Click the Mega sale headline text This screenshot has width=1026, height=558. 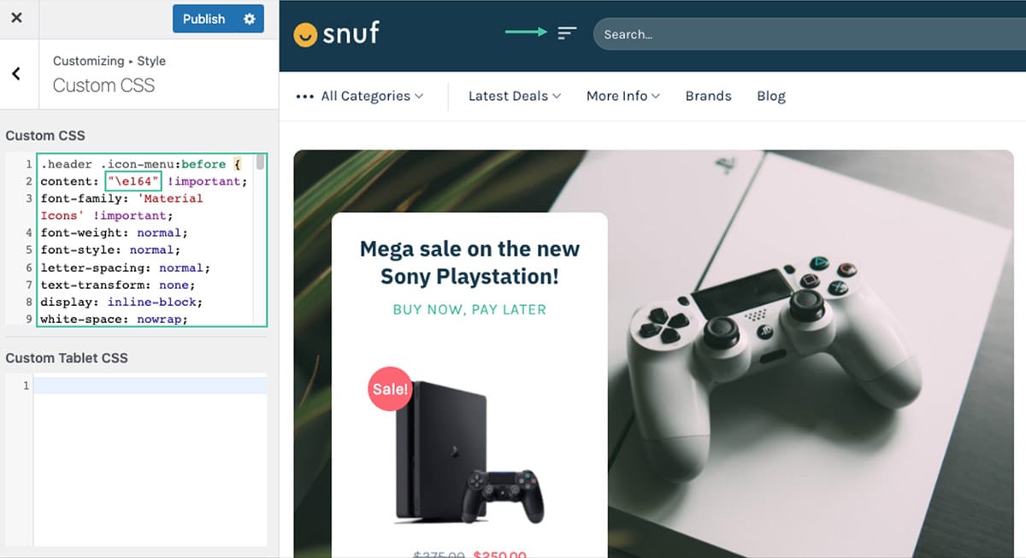(469, 262)
